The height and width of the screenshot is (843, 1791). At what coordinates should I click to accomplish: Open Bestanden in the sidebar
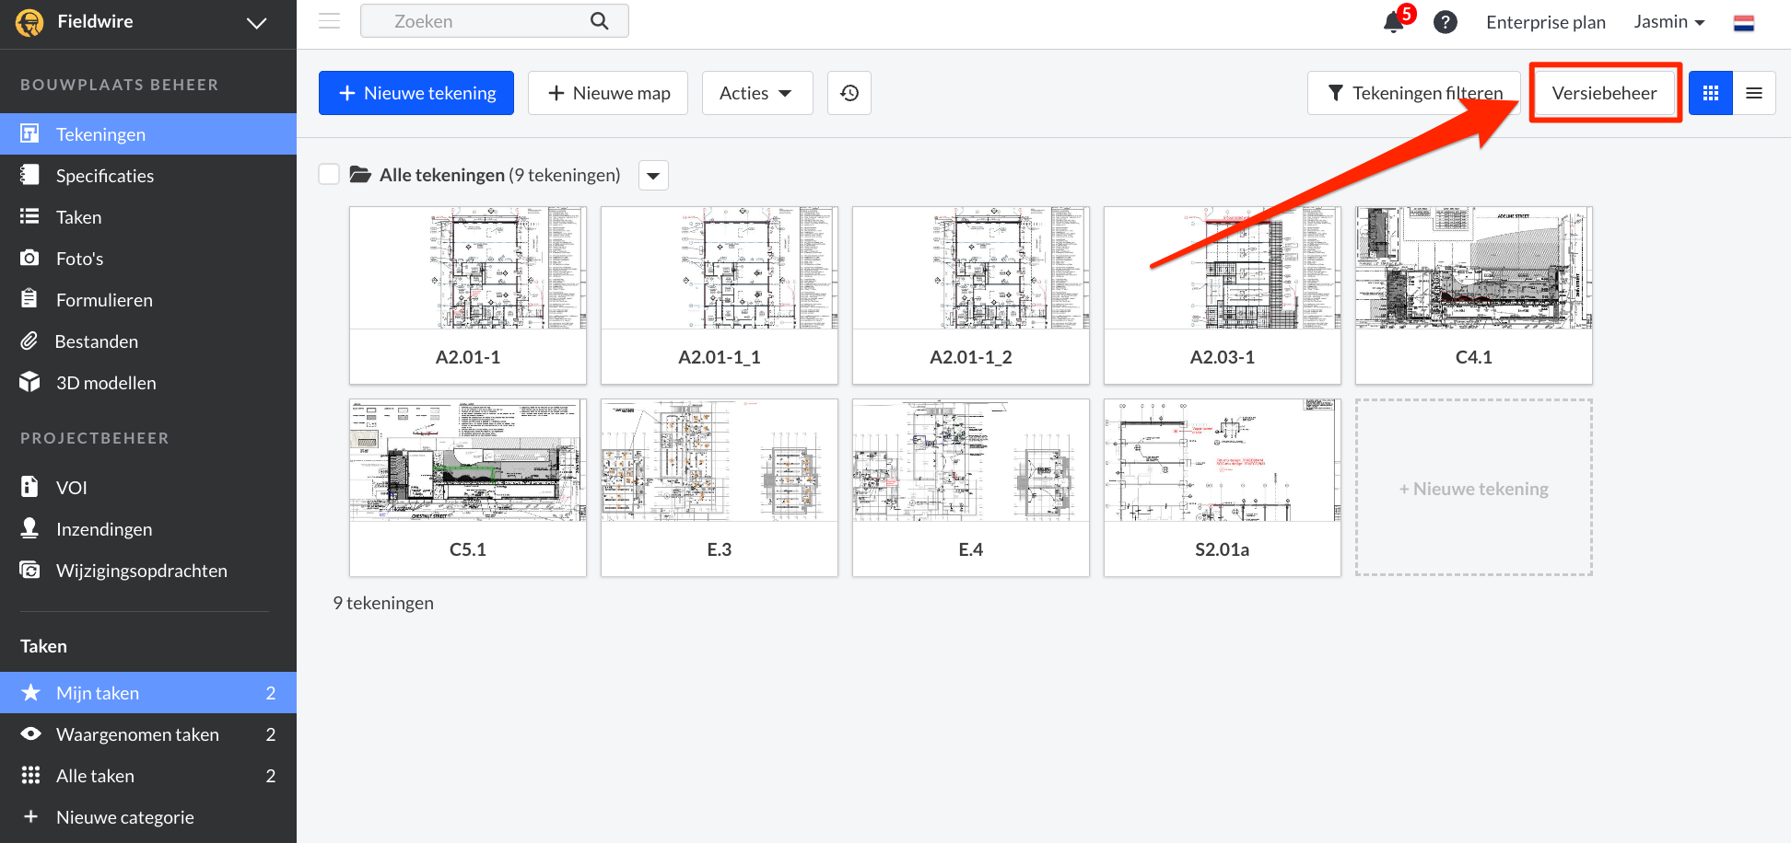tap(148, 341)
